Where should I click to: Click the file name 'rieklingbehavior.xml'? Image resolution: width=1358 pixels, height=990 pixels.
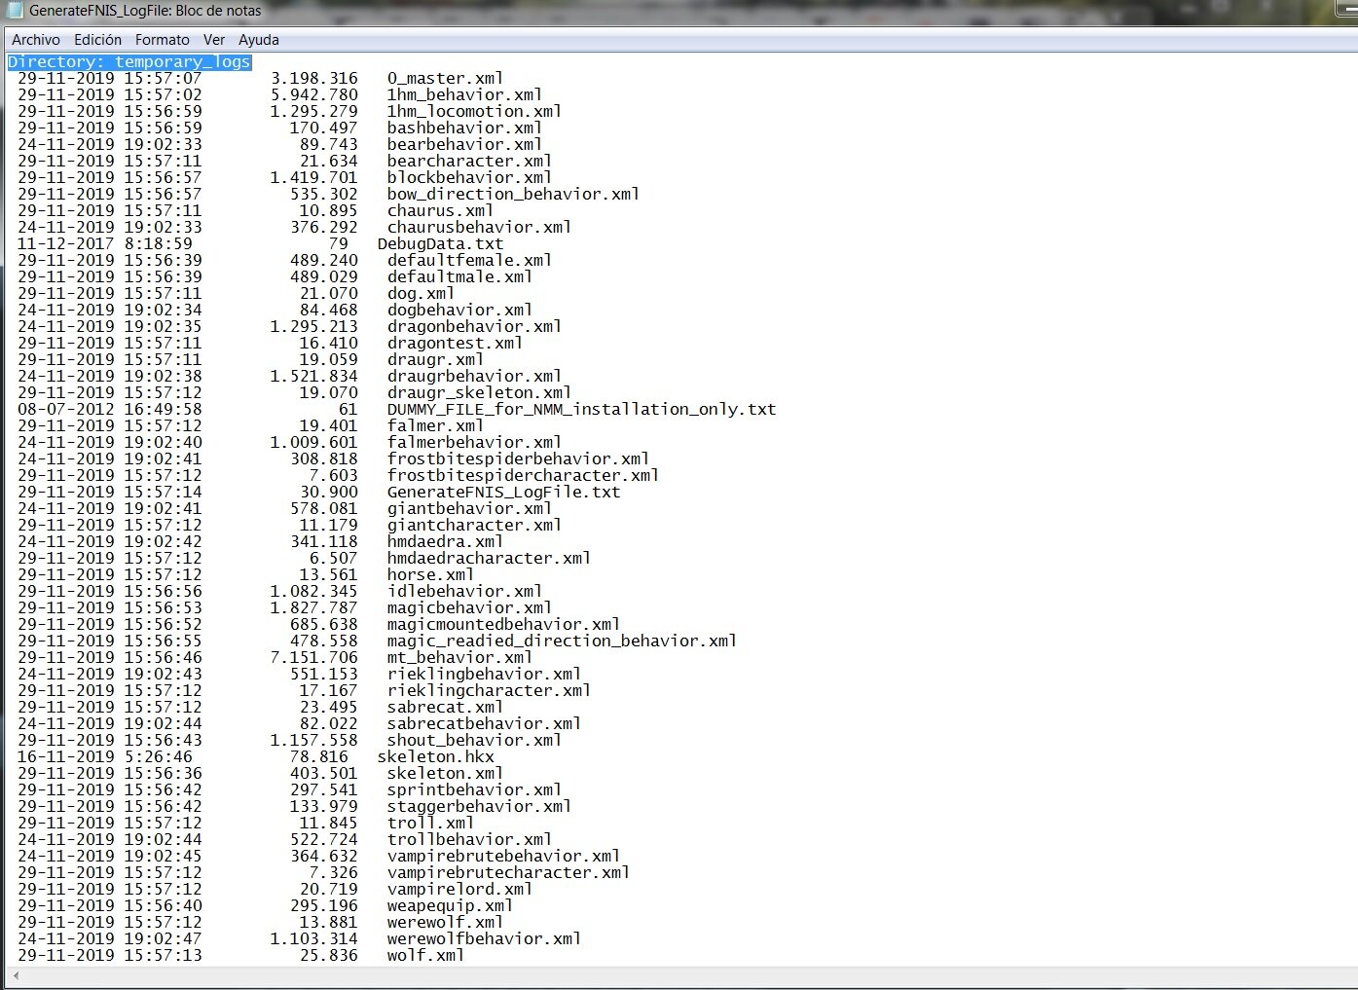coord(484,674)
